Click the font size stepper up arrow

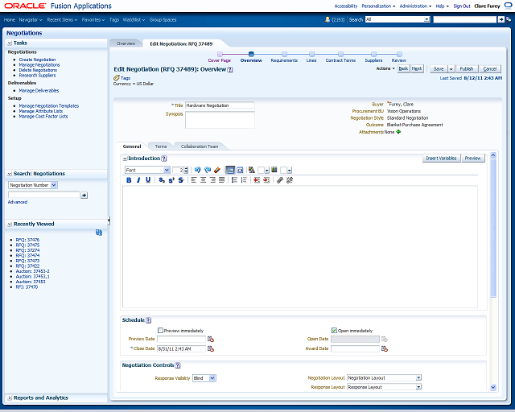click(186, 168)
